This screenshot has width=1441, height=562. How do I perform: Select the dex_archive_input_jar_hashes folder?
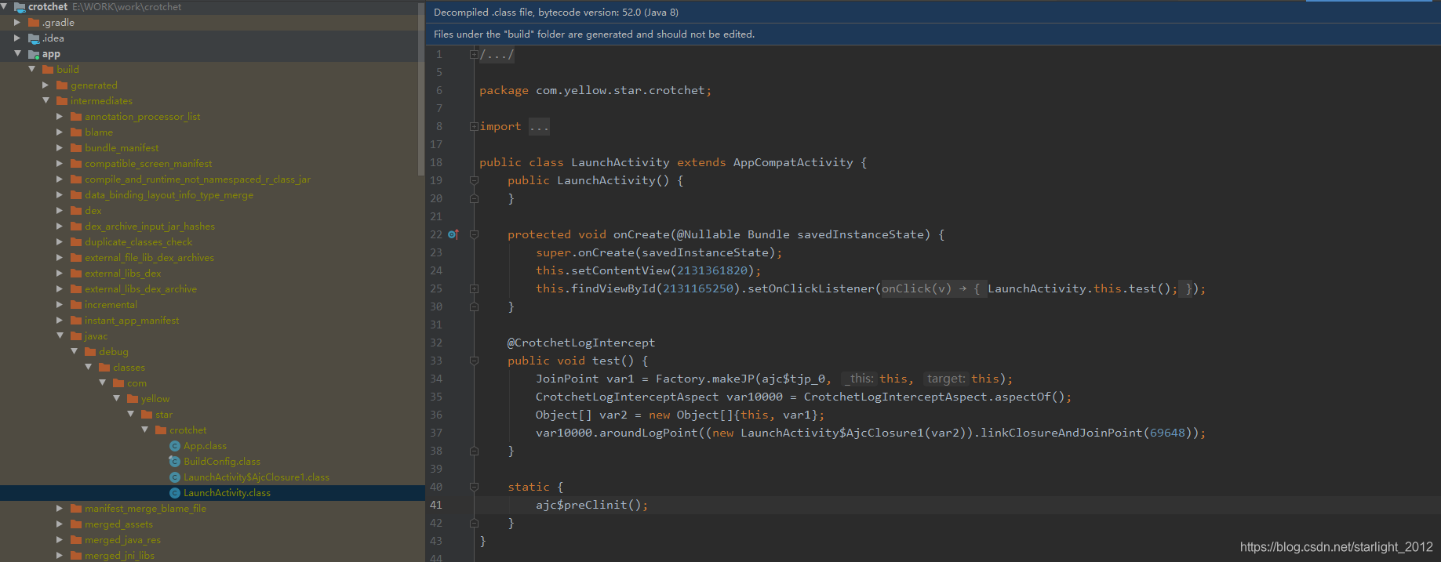[x=150, y=227]
